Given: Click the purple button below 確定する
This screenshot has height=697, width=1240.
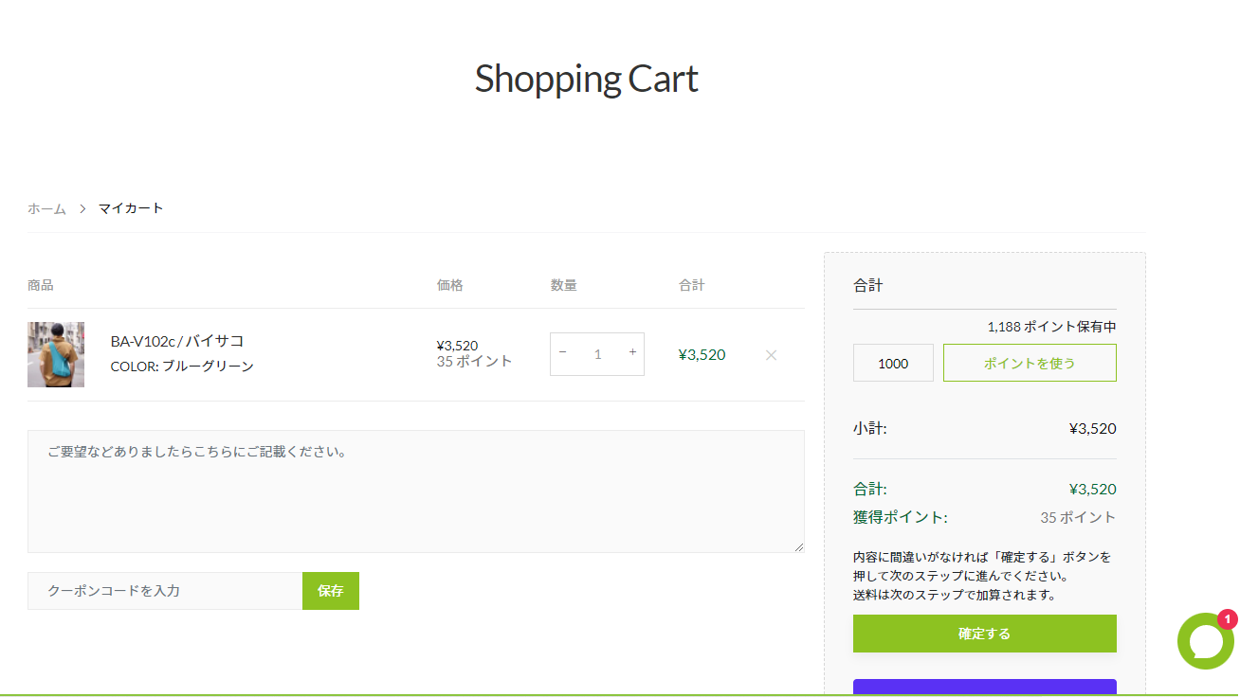Looking at the screenshot, I should click(x=984, y=688).
